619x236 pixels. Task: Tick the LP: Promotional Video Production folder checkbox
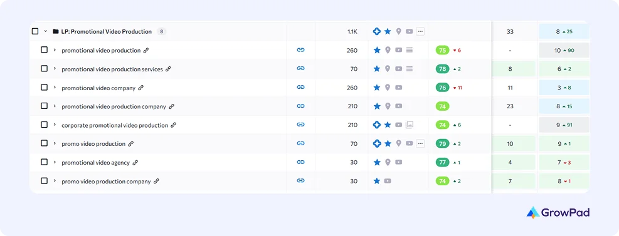pyautogui.click(x=35, y=31)
